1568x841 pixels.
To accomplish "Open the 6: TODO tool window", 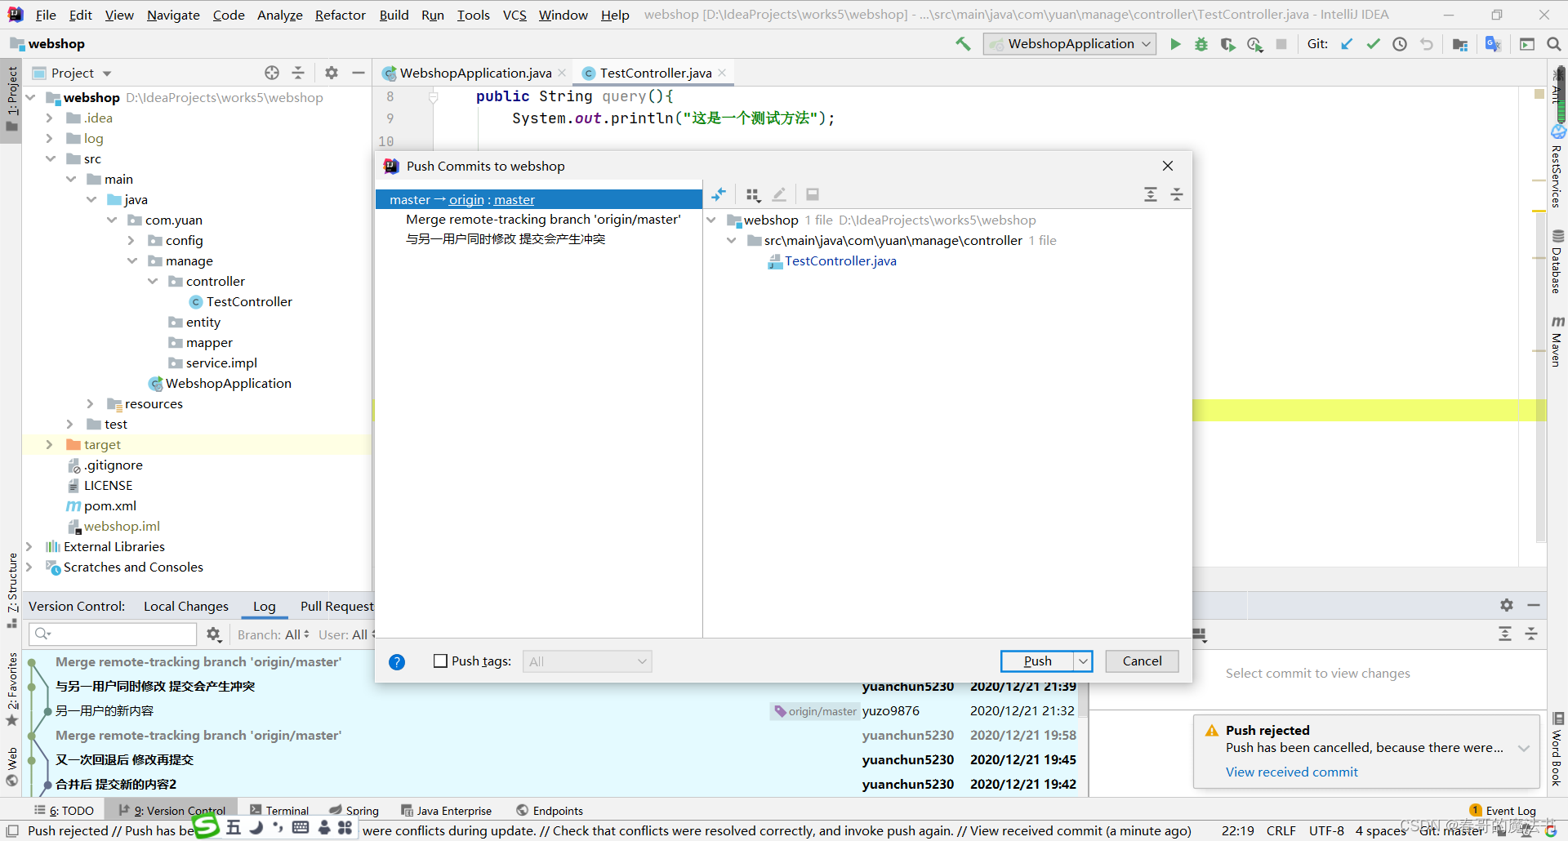I will [64, 811].
